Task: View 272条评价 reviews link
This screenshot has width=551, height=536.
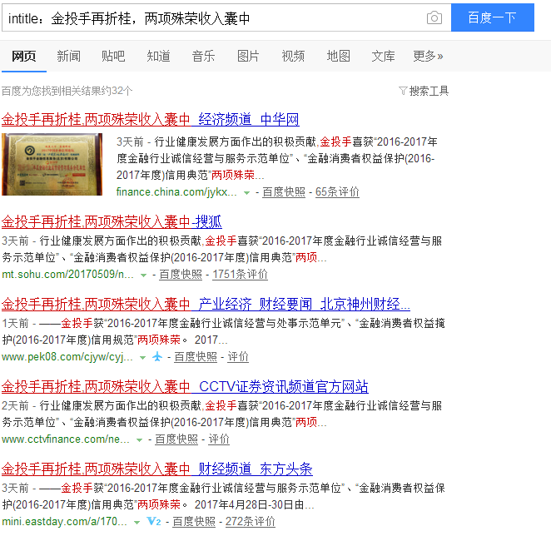Action: (251, 521)
